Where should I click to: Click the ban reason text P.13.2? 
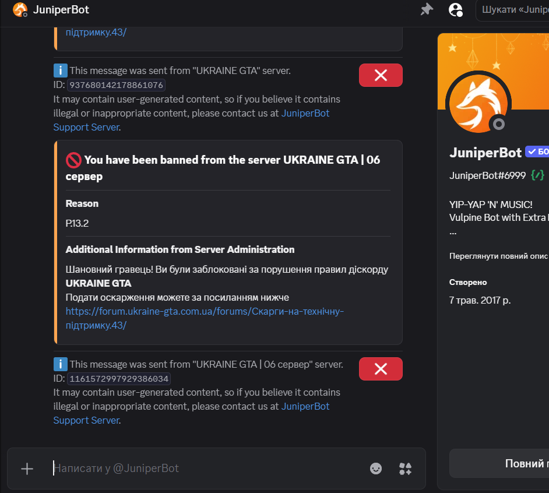coord(77,223)
